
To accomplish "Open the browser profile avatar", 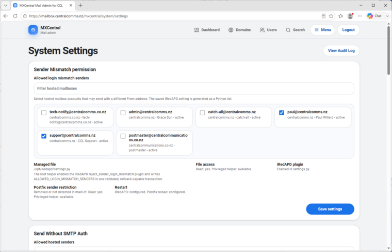I will 350,16.
